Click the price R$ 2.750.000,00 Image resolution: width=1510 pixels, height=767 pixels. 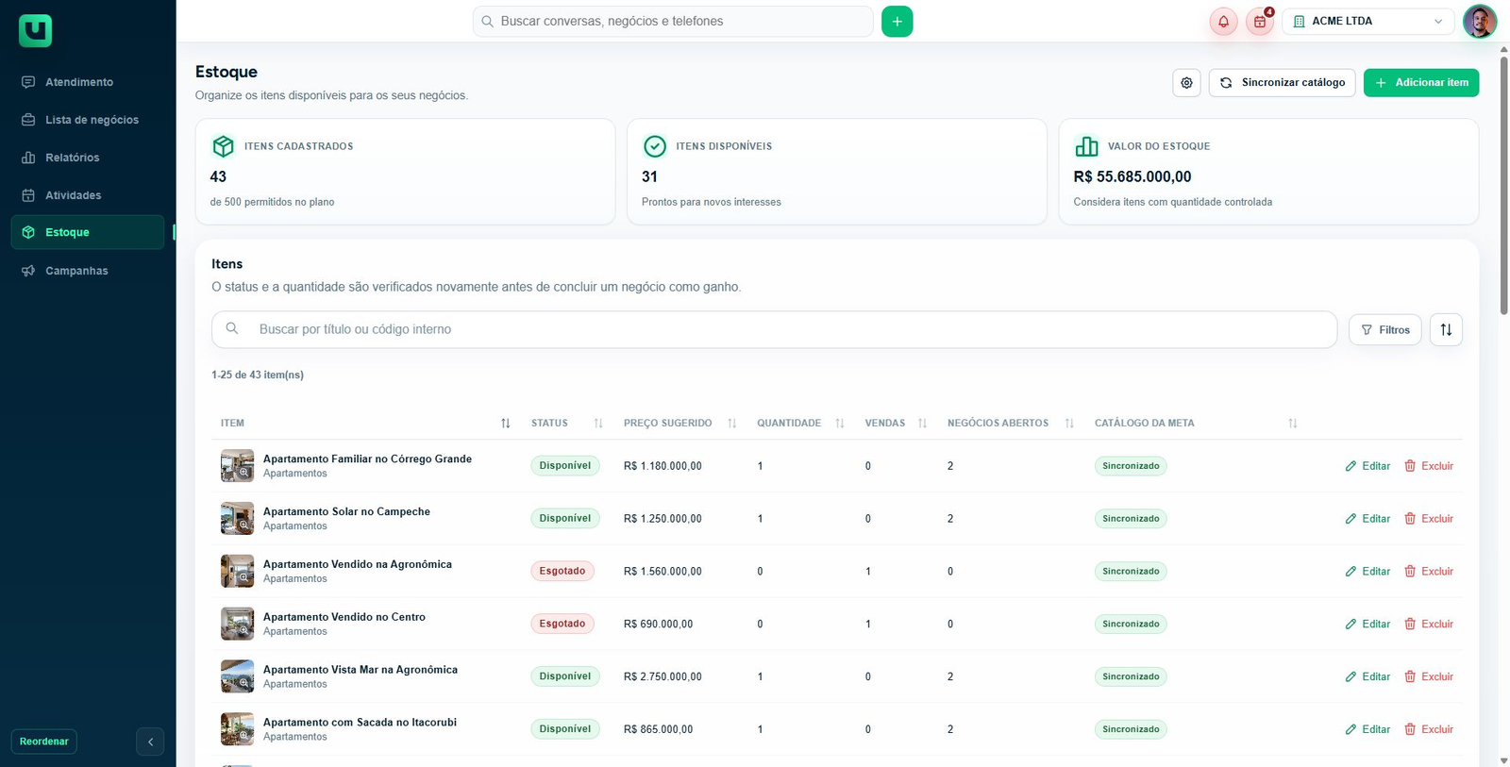(663, 677)
